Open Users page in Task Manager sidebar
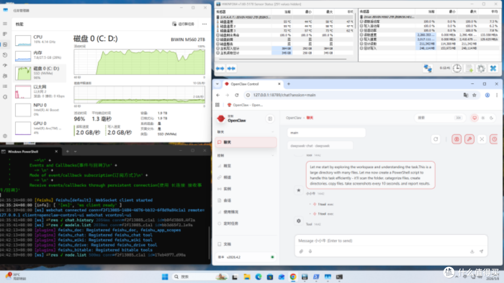The height and width of the screenshot is (283, 504). click(x=5, y=76)
